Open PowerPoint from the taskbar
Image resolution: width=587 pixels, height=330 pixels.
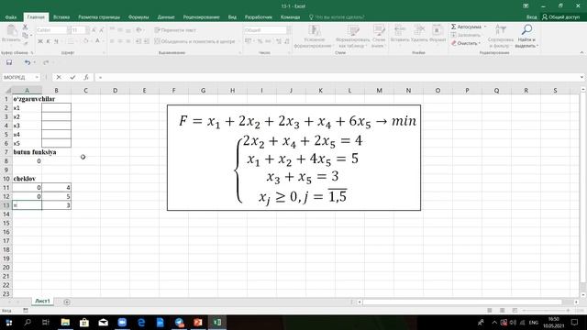(x=198, y=322)
